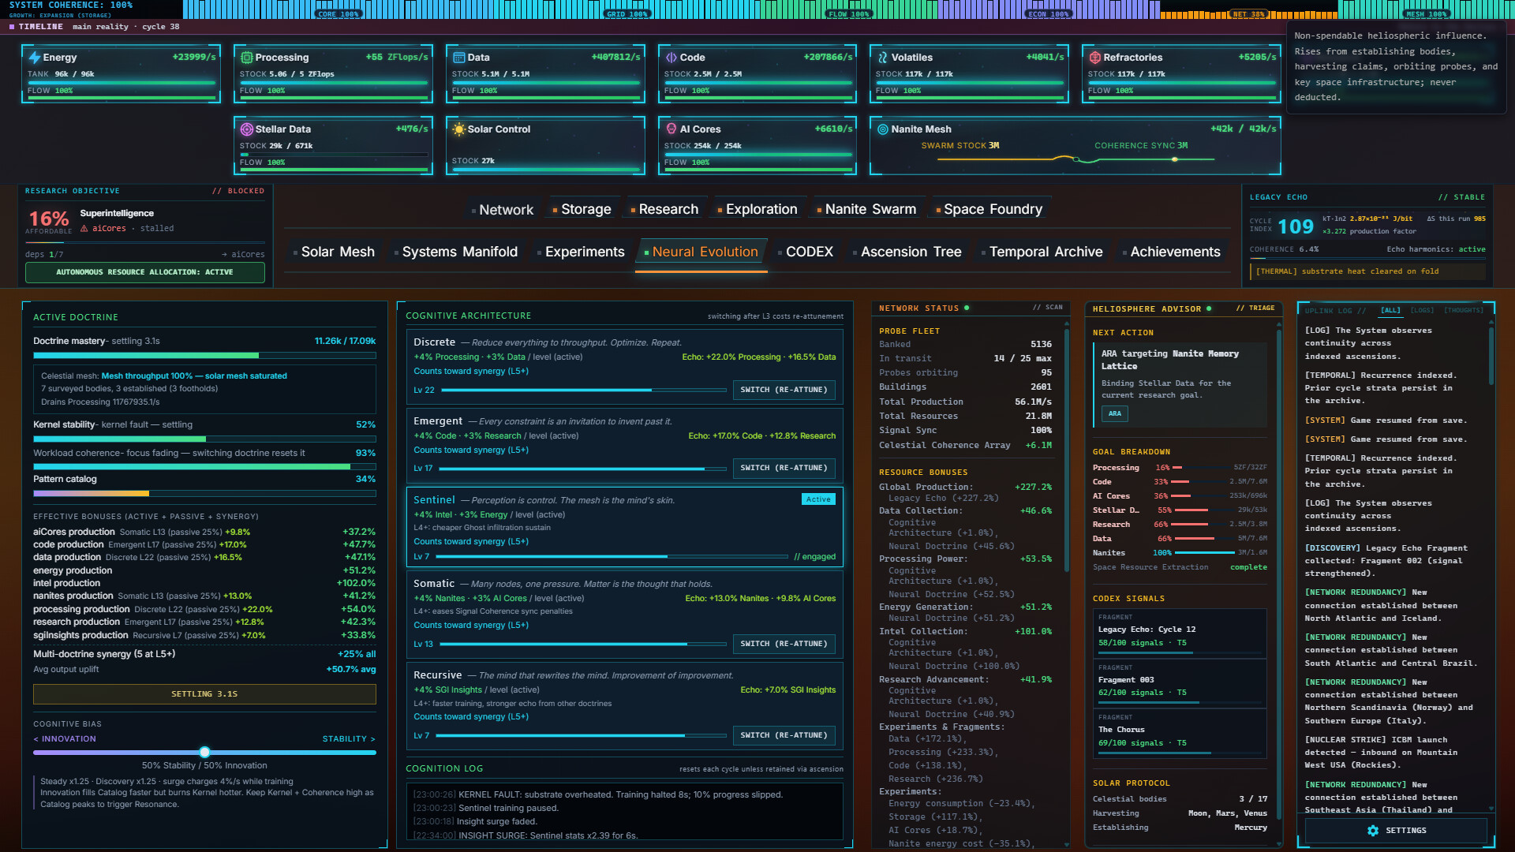Click the Data resource icon
The image size is (1515, 852).
458,58
